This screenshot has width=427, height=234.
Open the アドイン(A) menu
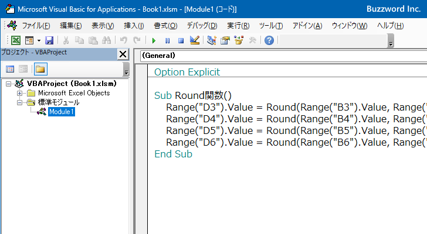click(307, 26)
